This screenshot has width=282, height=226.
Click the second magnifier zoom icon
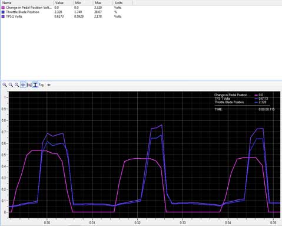tap(11, 85)
